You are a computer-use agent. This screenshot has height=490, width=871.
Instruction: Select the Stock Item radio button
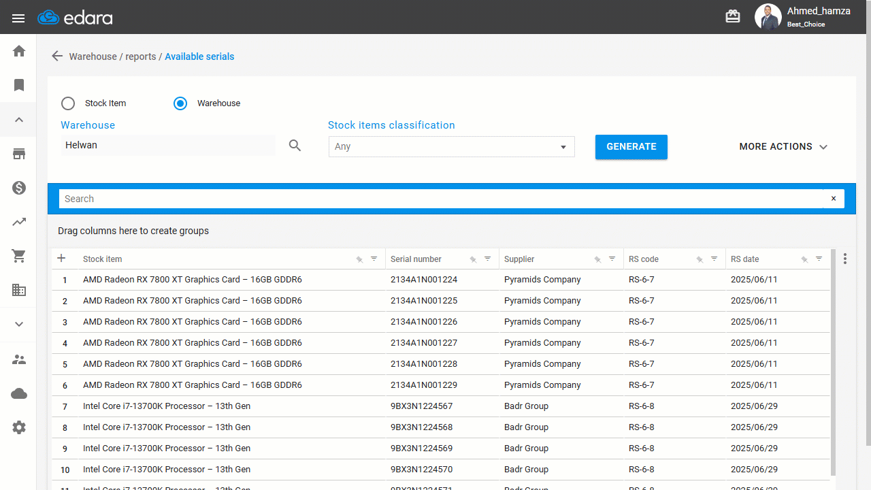68,103
